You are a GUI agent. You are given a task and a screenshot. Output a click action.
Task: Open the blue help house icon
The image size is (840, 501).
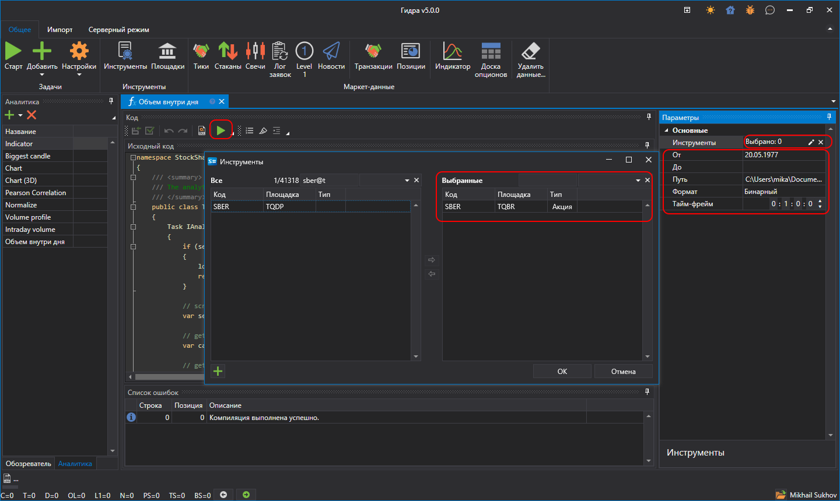[x=730, y=10]
